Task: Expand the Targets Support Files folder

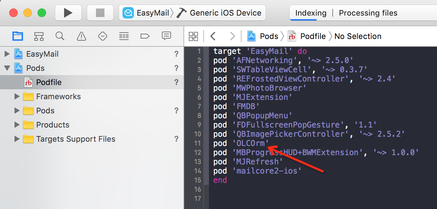Action: coord(17,139)
